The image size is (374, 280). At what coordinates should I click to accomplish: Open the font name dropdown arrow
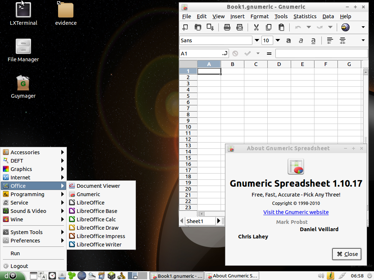pyautogui.click(x=257, y=40)
